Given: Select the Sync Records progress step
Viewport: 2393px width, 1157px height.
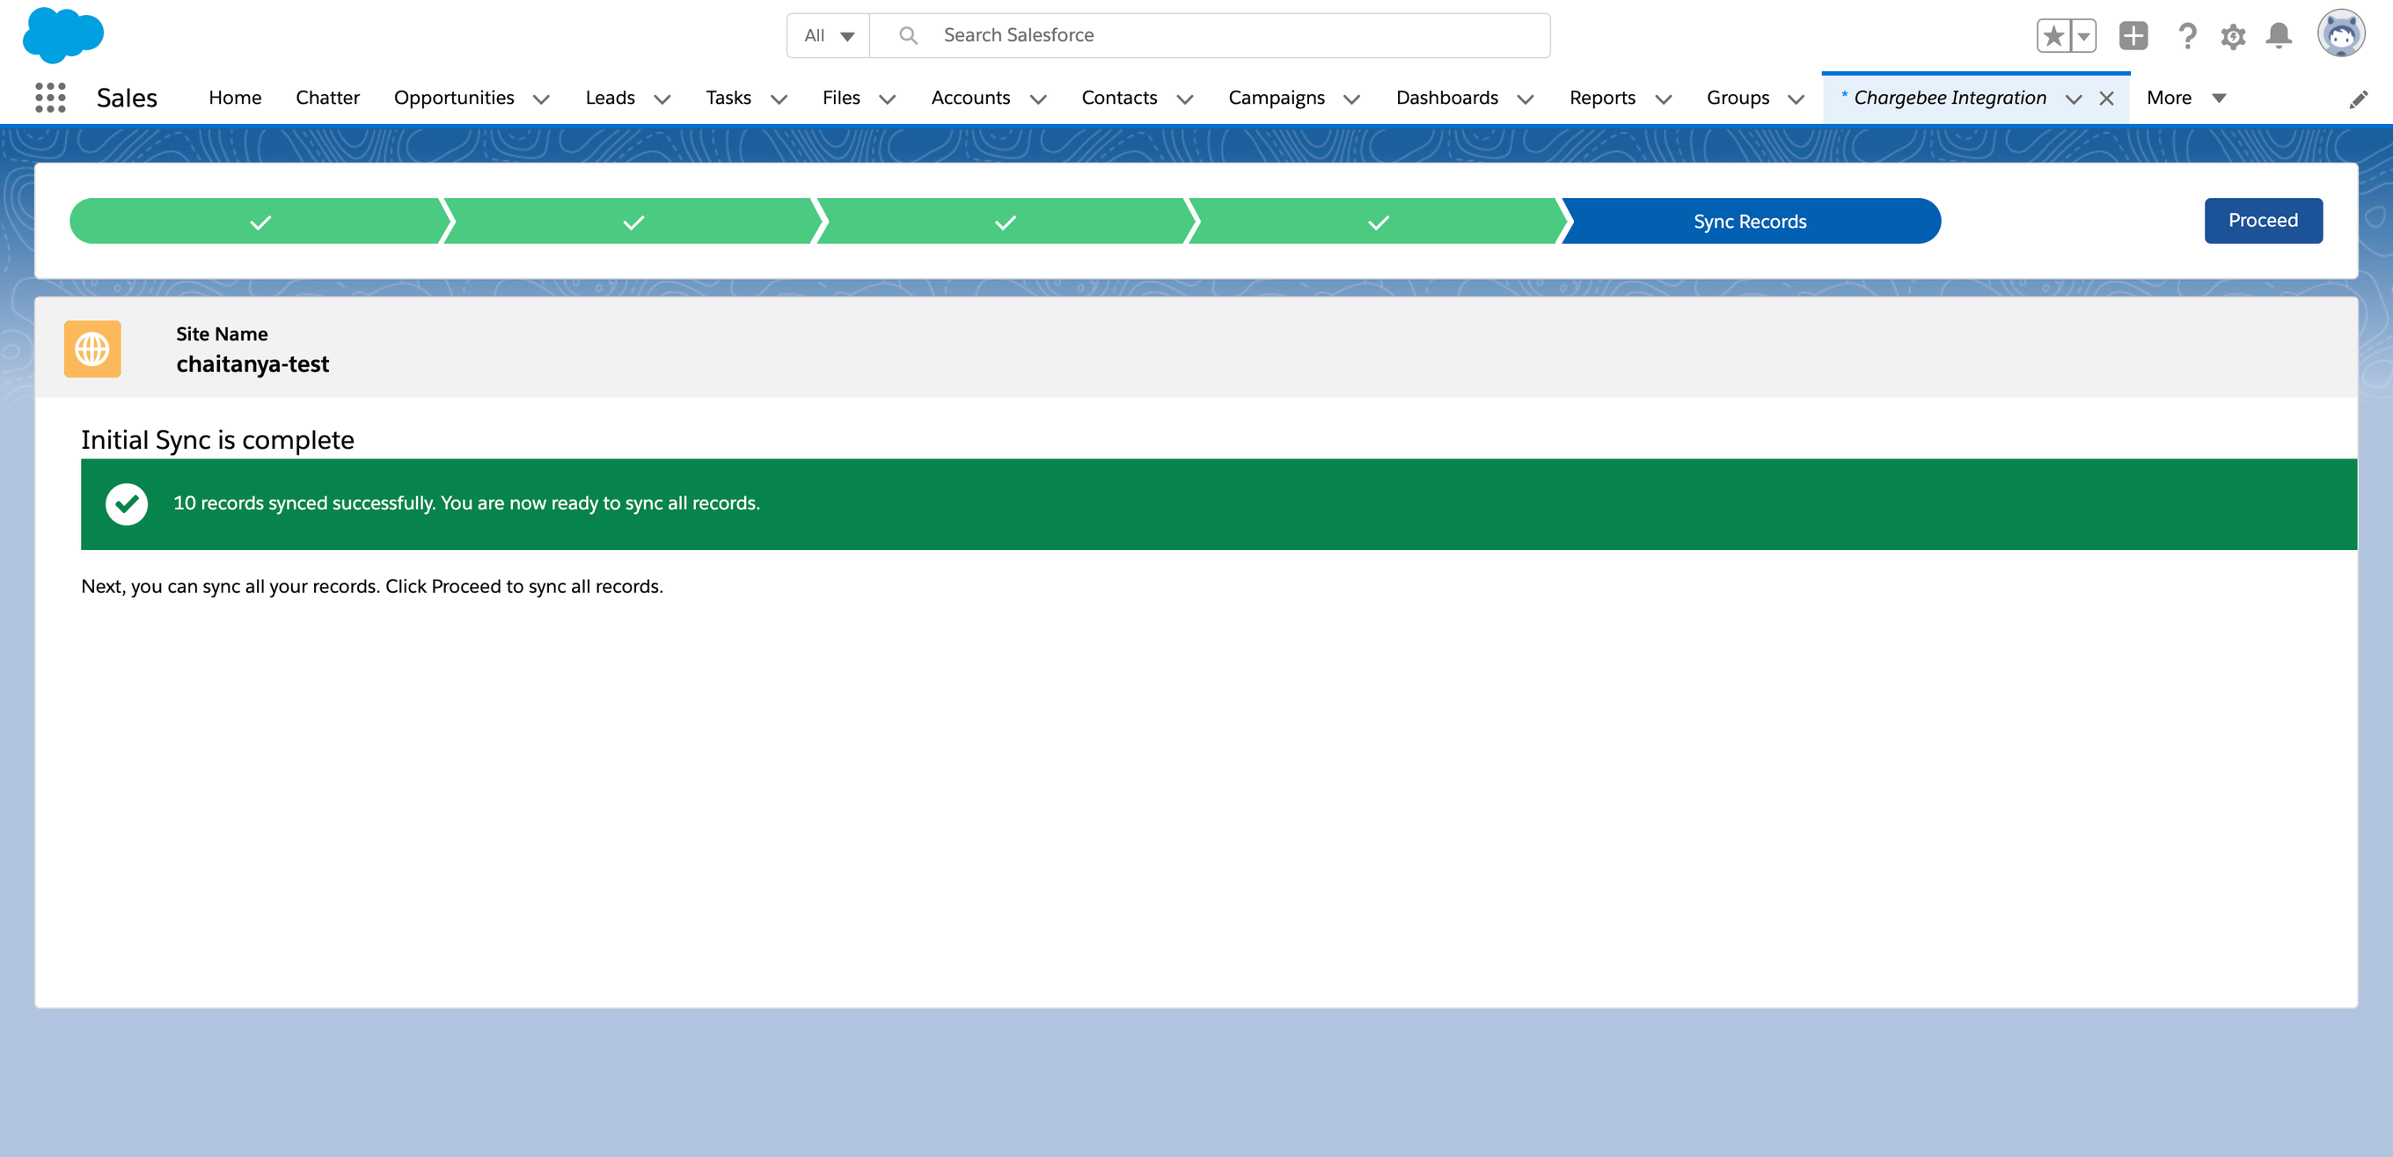Looking at the screenshot, I should [x=1749, y=221].
